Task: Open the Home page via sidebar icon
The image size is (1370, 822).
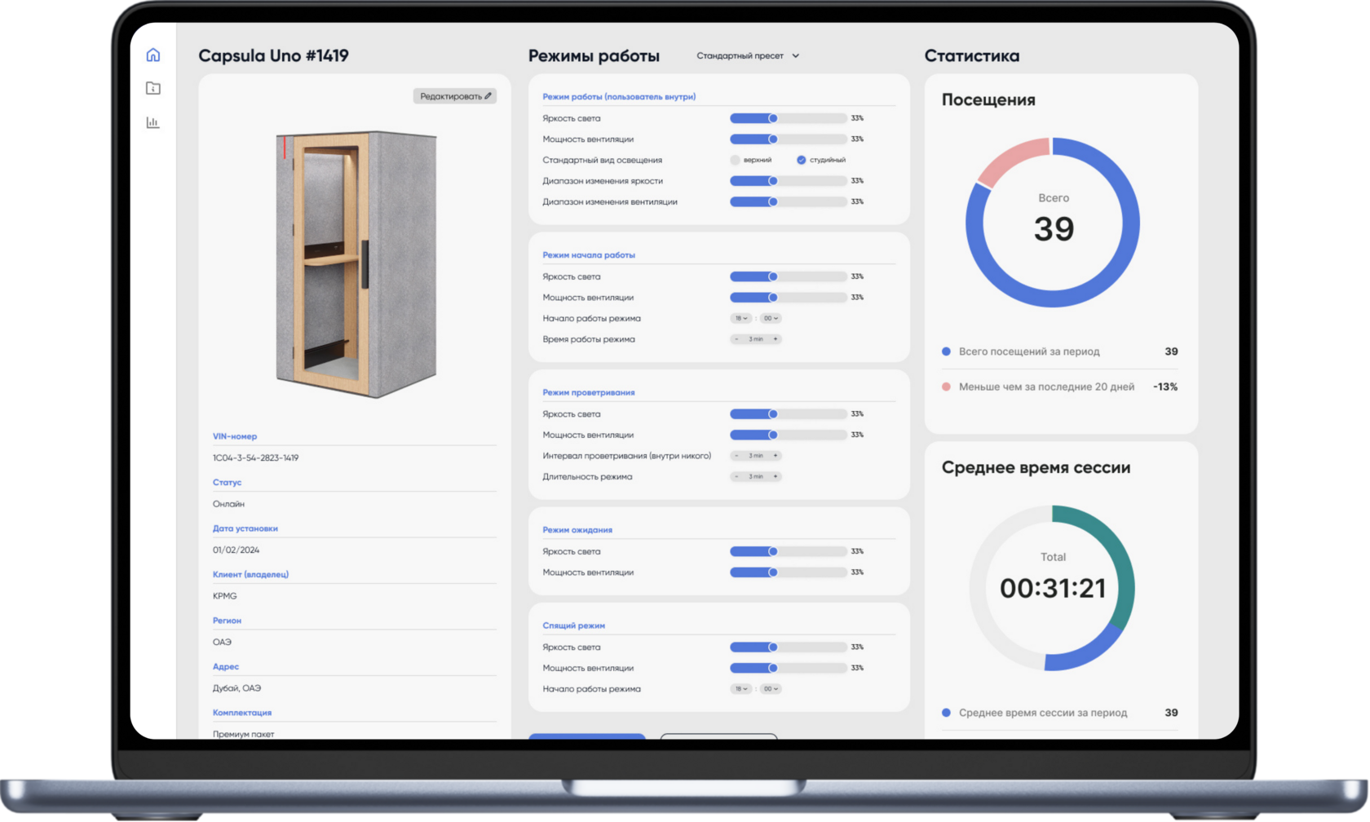Action: [152, 54]
